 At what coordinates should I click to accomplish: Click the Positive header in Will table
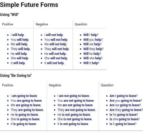(x=8, y=24)
